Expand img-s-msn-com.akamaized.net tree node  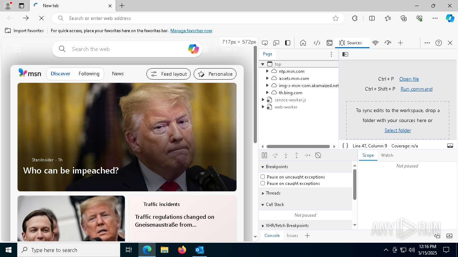(x=267, y=86)
